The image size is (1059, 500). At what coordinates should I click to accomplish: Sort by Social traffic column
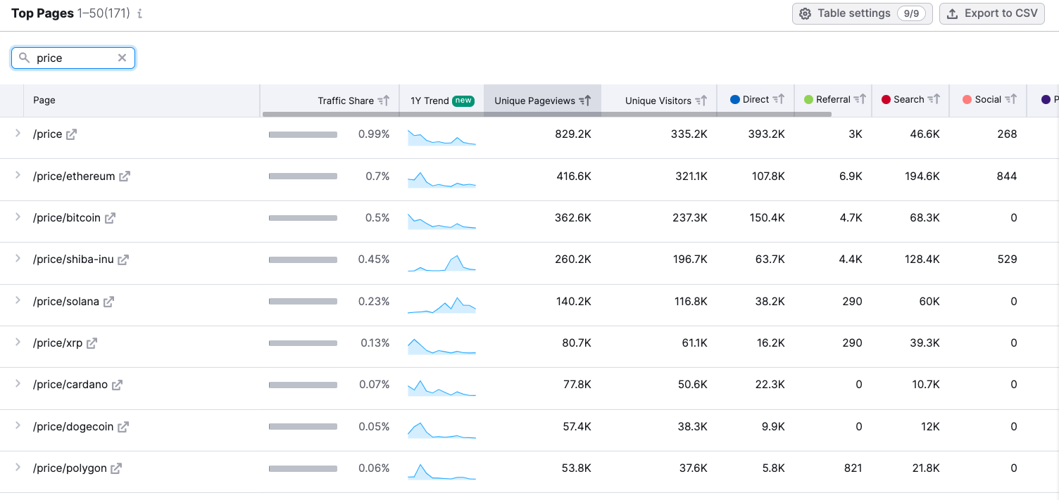pos(1011,99)
